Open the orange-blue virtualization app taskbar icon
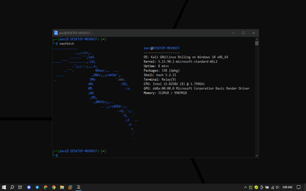This screenshot has width=306, height=191. pos(70,187)
